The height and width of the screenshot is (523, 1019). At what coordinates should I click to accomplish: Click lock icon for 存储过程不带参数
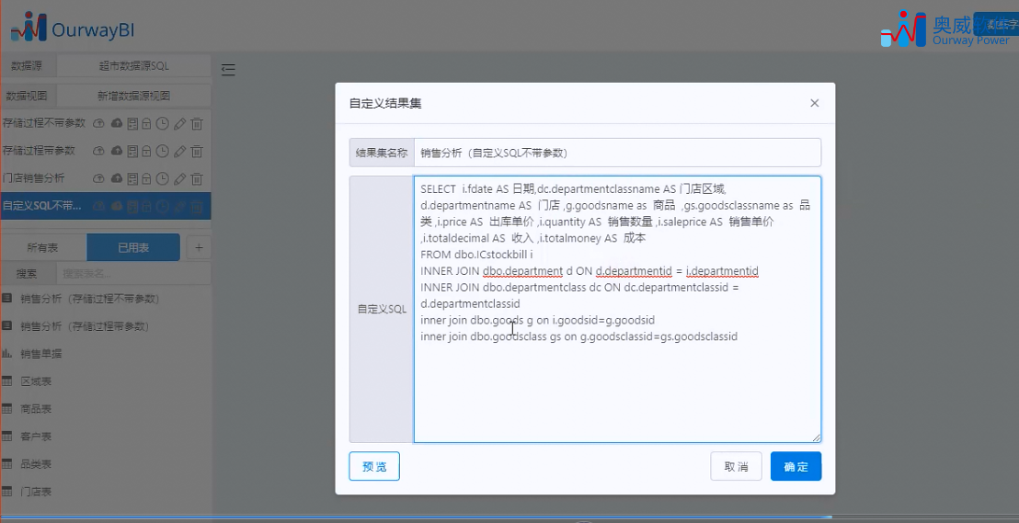[x=147, y=123]
